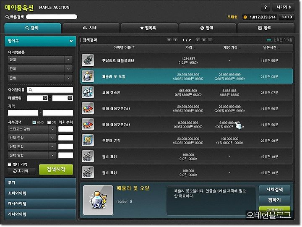Click the first 일비 표창 icon

[88, 156]
